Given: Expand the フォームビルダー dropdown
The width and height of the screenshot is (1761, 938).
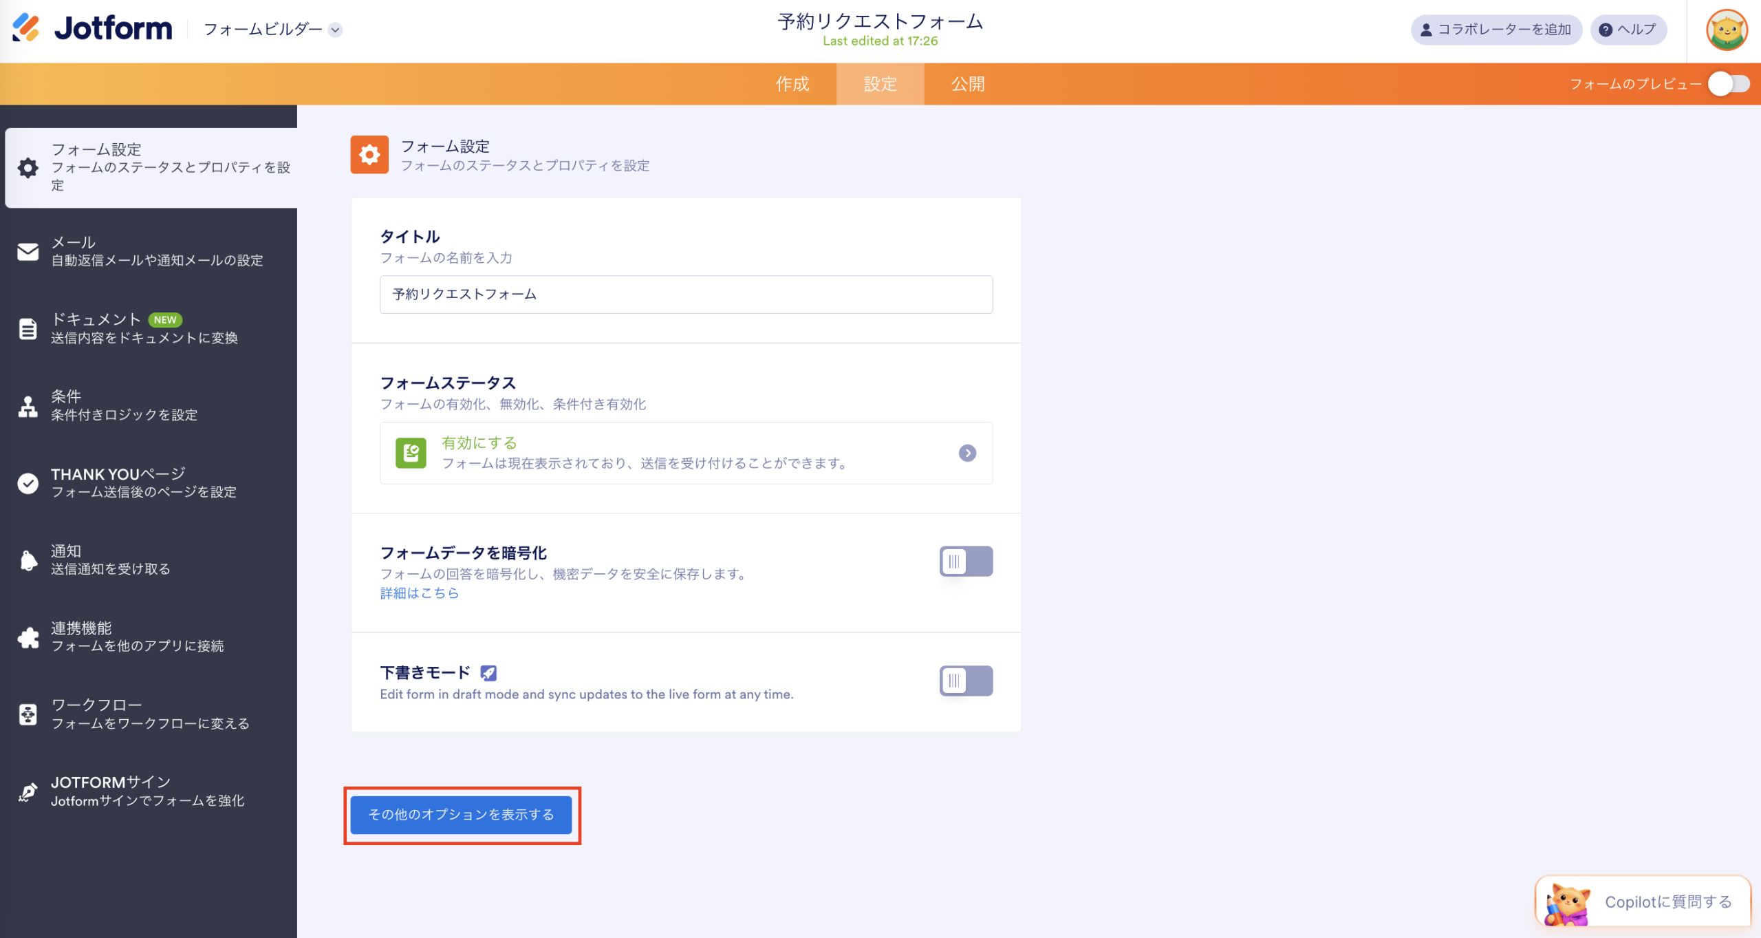Looking at the screenshot, I should click(x=335, y=30).
